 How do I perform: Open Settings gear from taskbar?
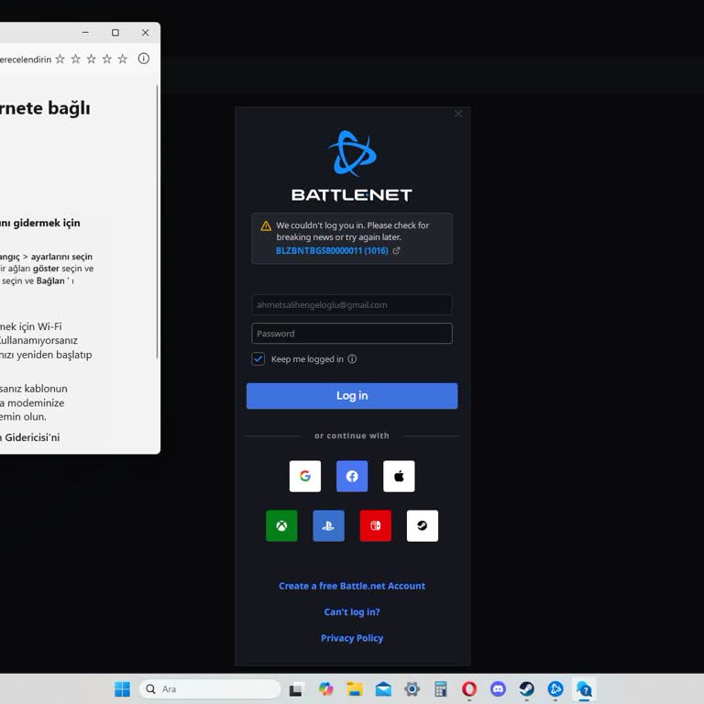coord(412,688)
